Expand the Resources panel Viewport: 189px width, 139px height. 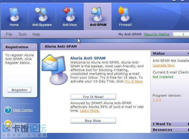click(170, 130)
